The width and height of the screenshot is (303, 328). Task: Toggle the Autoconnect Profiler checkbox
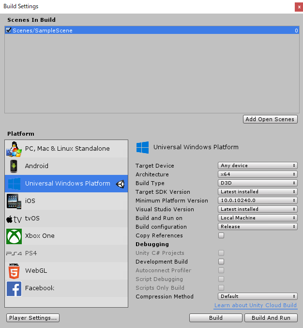(x=221, y=270)
